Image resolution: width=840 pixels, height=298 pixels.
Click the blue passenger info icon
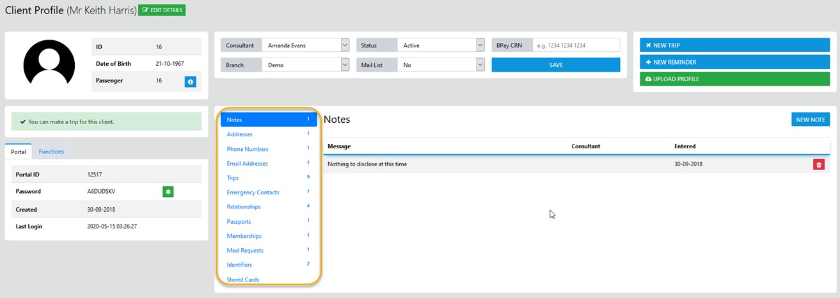[x=191, y=81]
